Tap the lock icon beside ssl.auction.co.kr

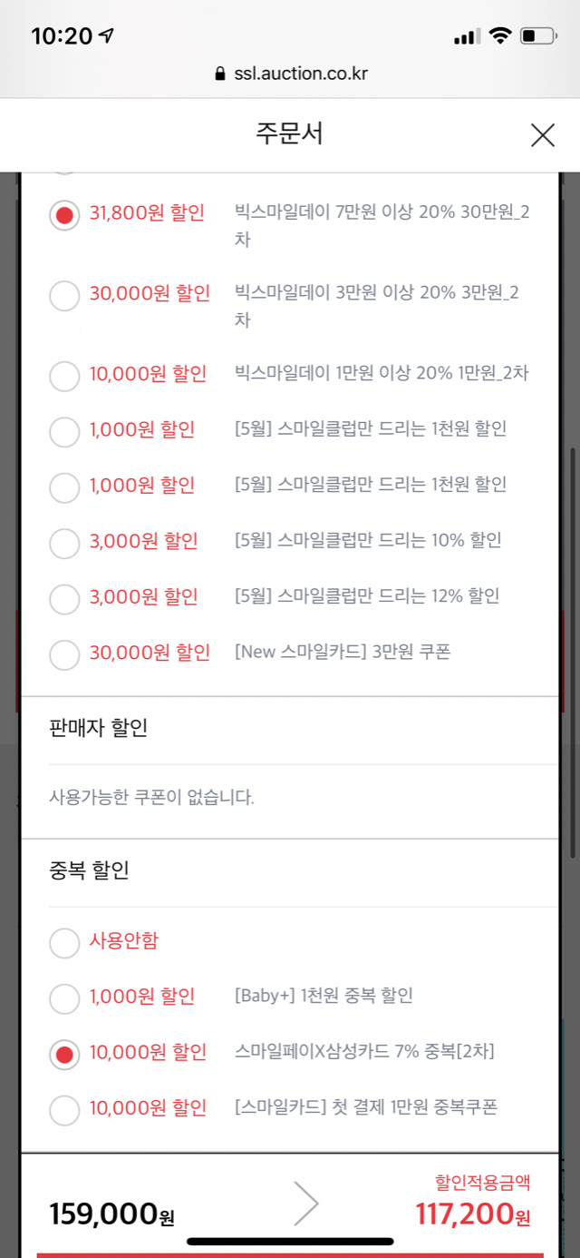[218, 74]
